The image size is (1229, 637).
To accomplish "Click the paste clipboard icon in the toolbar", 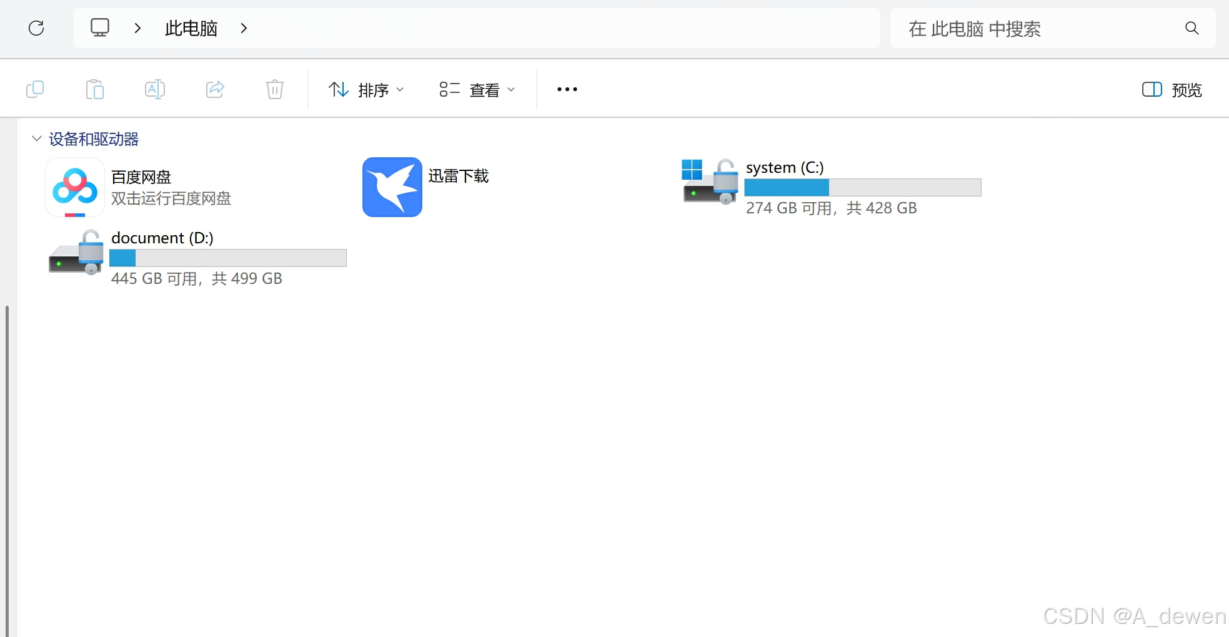I will pyautogui.click(x=95, y=89).
